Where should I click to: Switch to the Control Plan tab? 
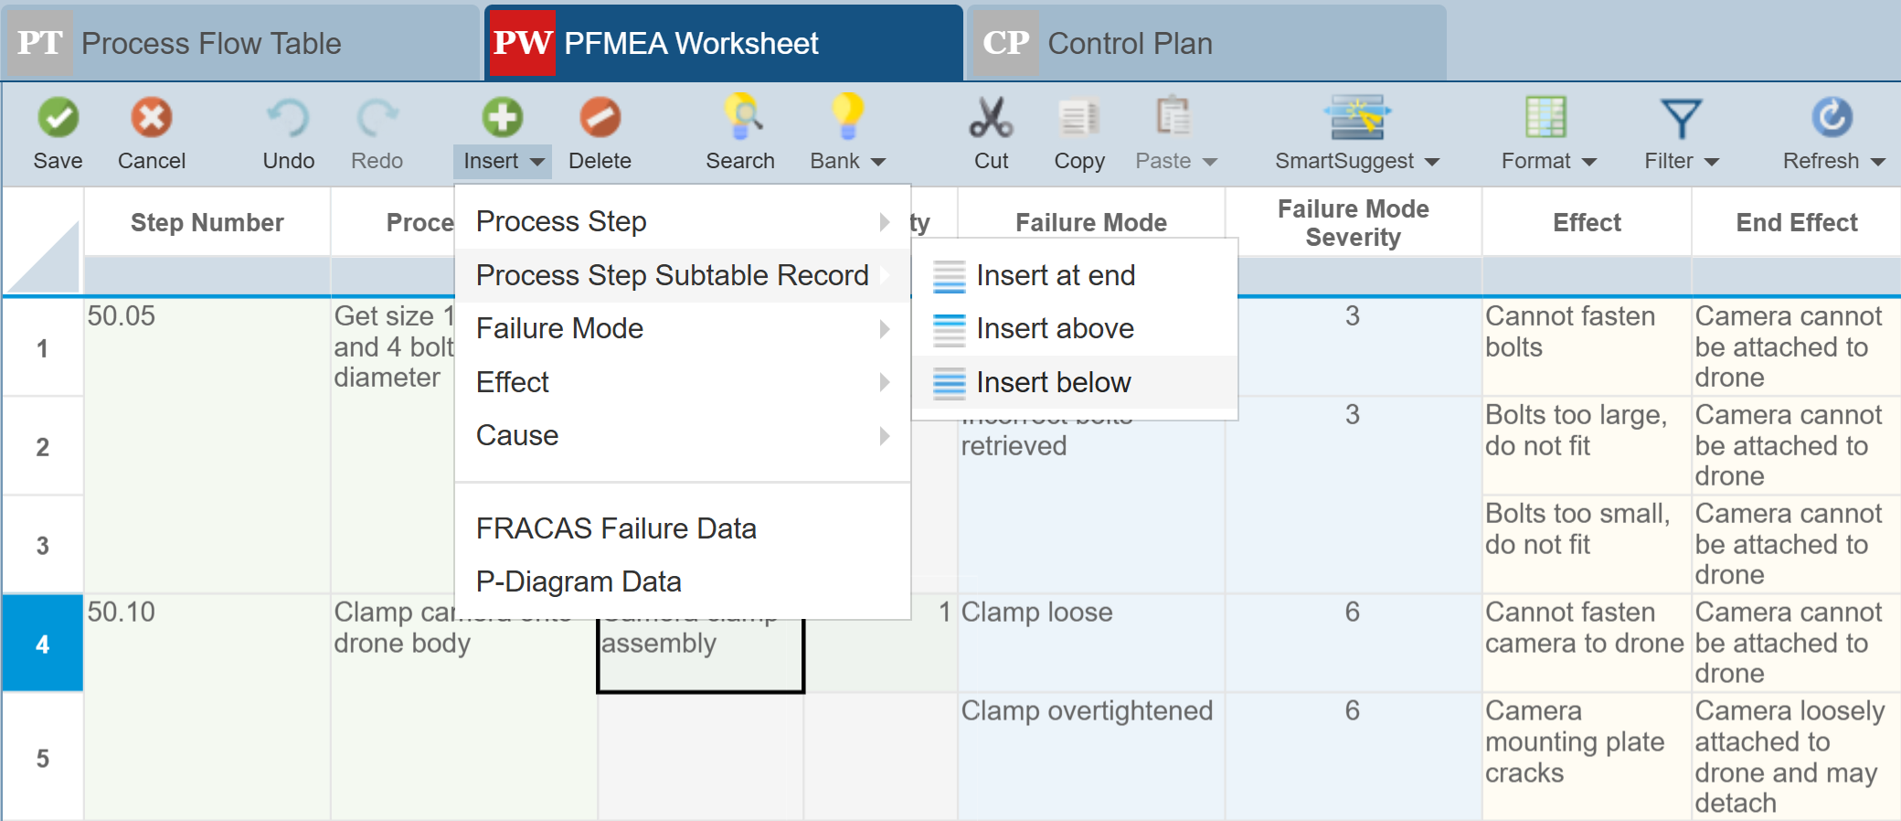[x=1130, y=43]
